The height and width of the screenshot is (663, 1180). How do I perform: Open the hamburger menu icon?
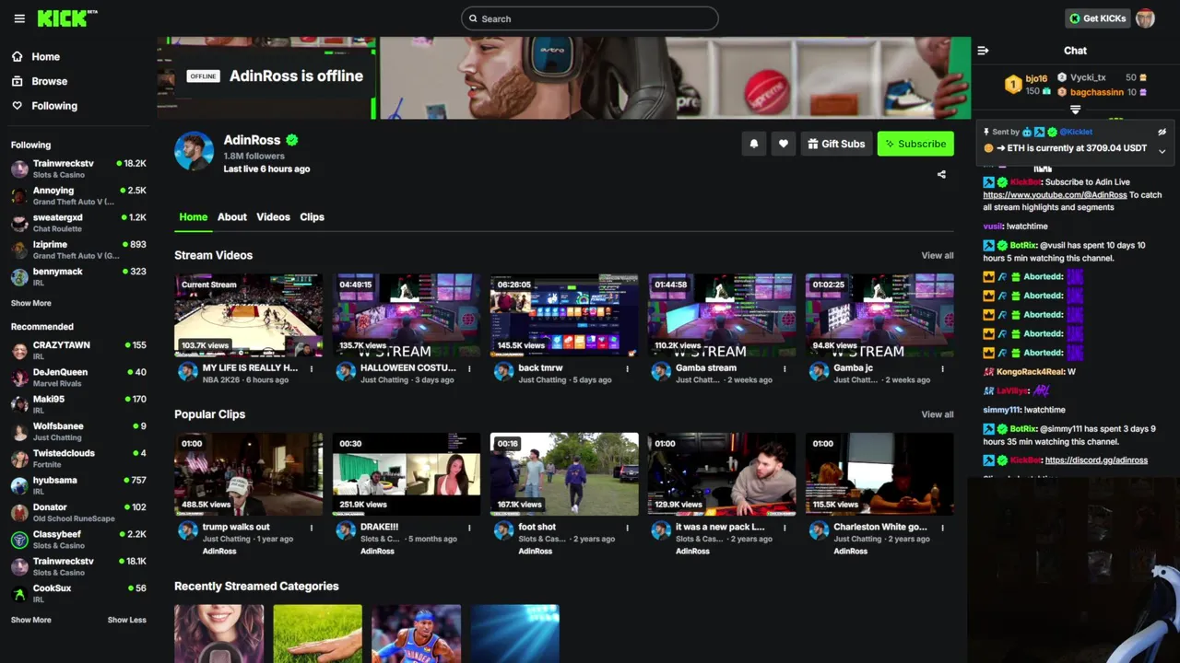tap(19, 18)
